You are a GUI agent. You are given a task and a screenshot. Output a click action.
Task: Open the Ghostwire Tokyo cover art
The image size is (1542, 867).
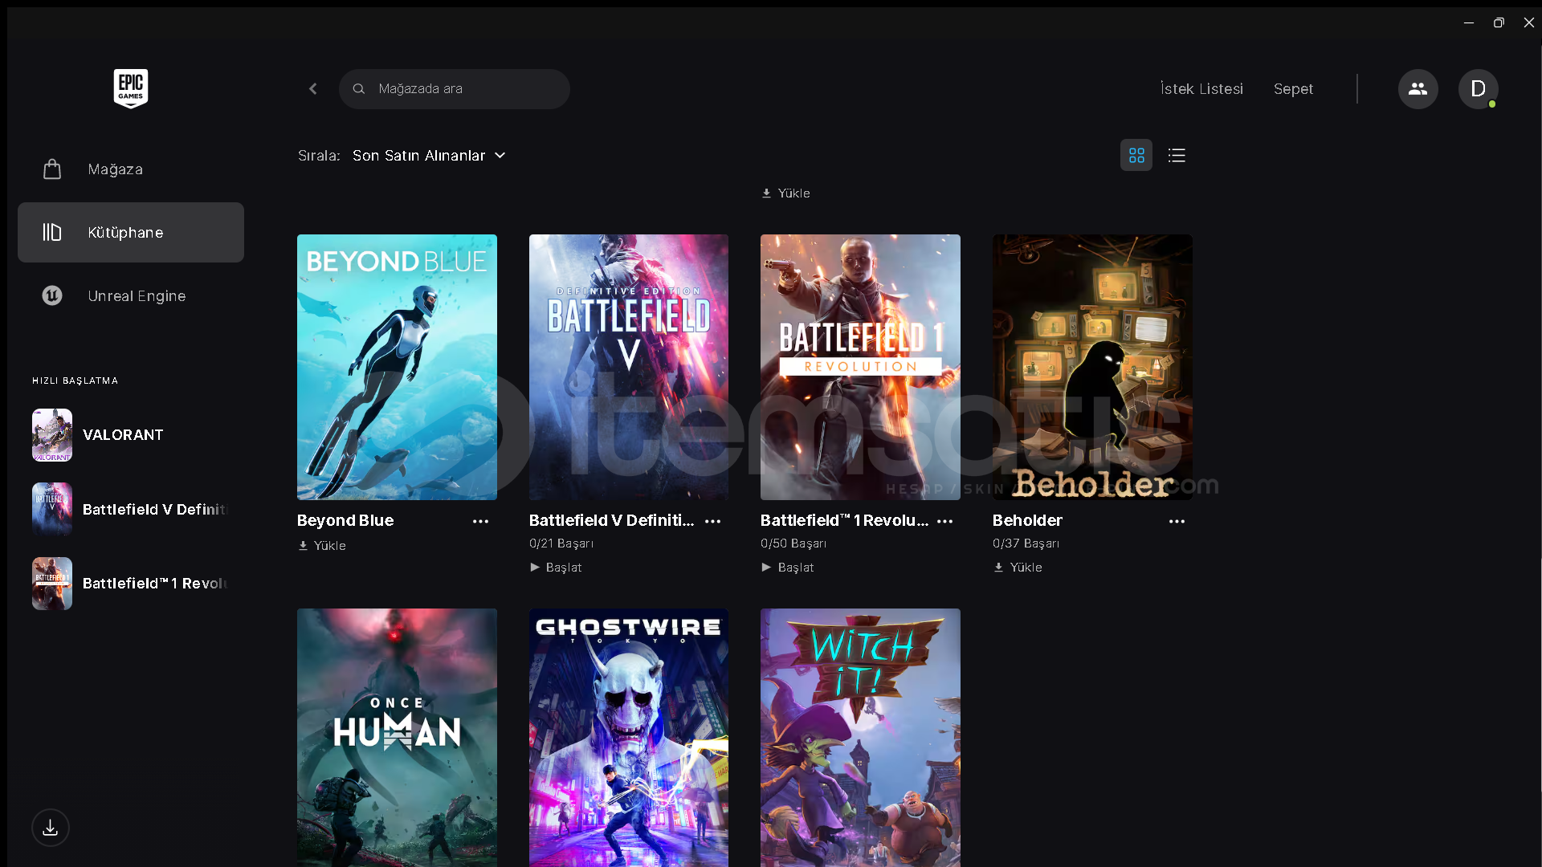pyautogui.click(x=629, y=738)
